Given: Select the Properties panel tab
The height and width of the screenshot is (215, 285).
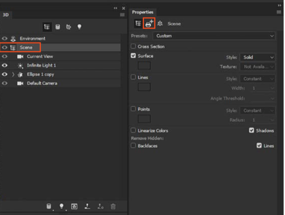Looking at the screenshot, I should pyautogui.click(x=142, y=12).
